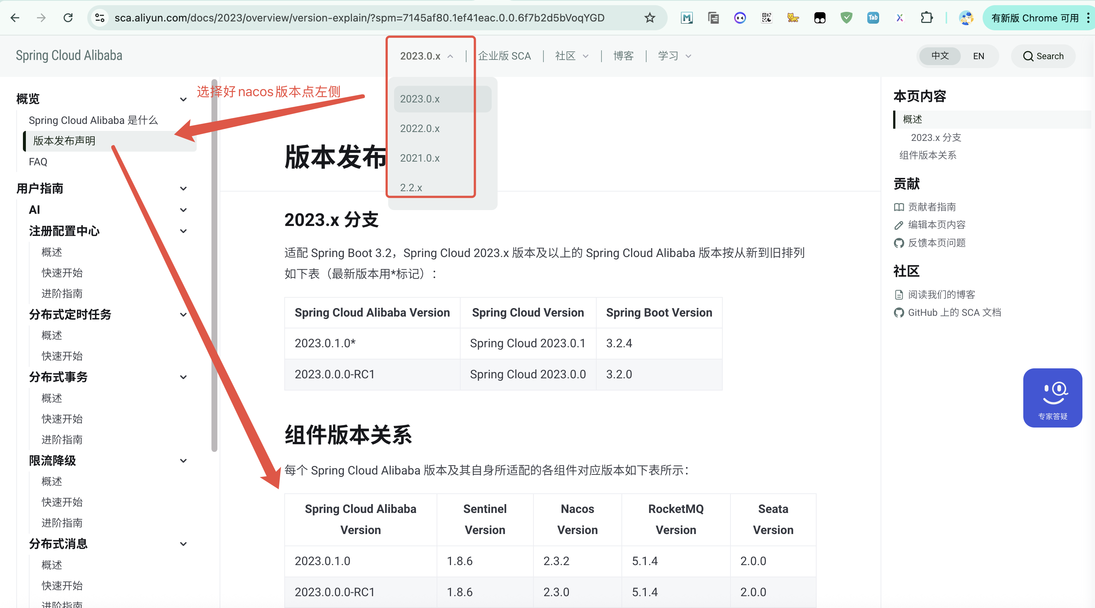Open Chrome extensions puzzle icon

coord(927,18)
